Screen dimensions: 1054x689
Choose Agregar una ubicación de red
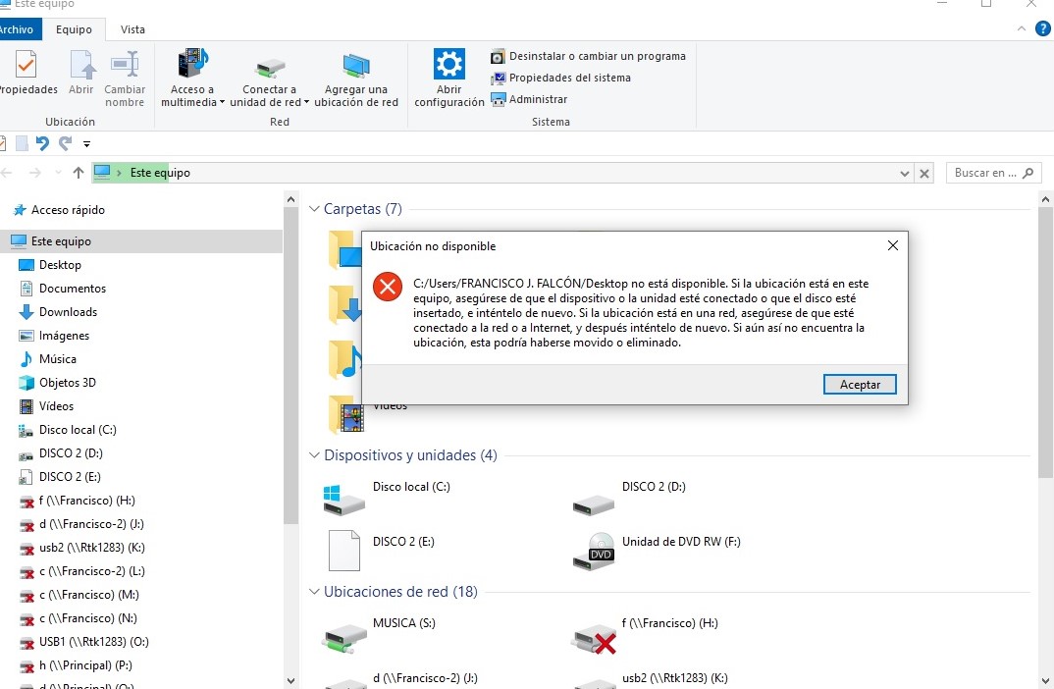355,78
